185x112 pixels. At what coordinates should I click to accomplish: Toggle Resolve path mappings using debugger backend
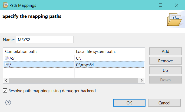pyautogui.click(x=5, y=91)
